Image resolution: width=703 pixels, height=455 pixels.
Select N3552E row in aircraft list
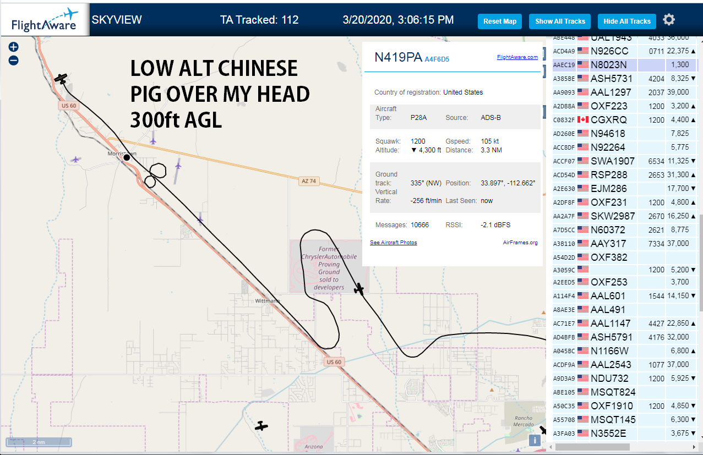(625, 434)
